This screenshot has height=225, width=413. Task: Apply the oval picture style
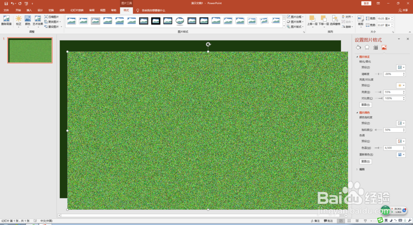(180, 21)
